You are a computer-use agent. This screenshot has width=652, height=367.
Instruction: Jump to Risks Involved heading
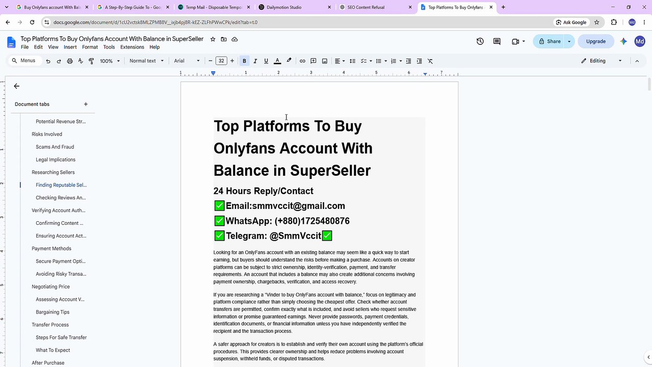pyautogui.click(x=47, y=135)
